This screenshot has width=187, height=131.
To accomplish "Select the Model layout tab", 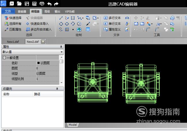I will (x=72, y=125).
